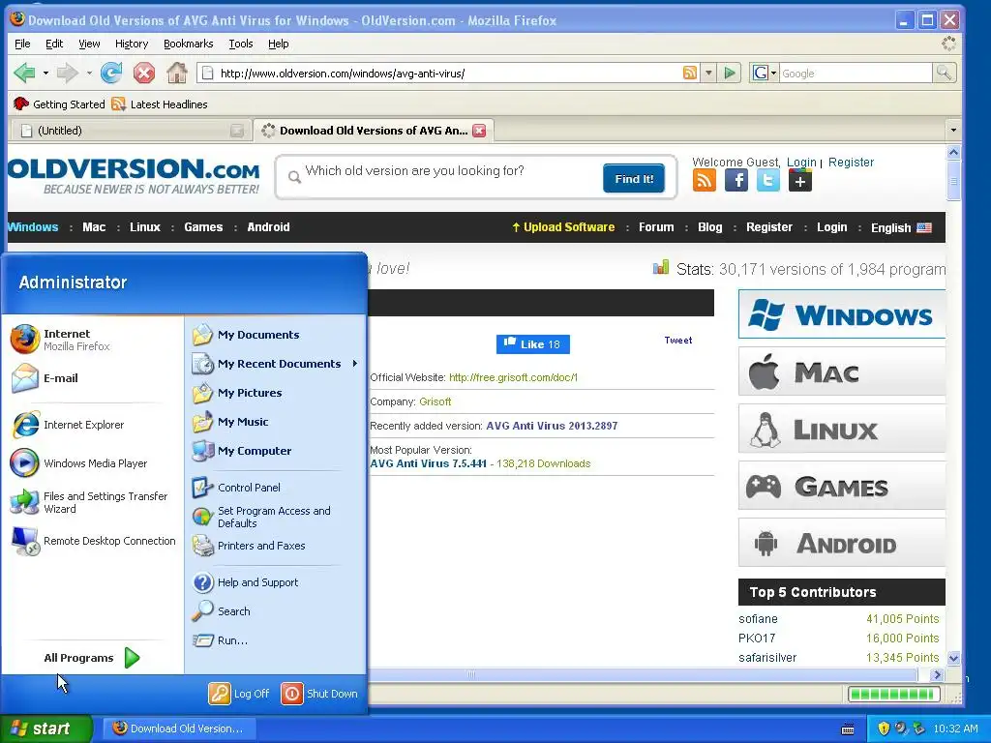Select the Android category banner
Viewport: 991px width, 743px height.
[842, 543]
